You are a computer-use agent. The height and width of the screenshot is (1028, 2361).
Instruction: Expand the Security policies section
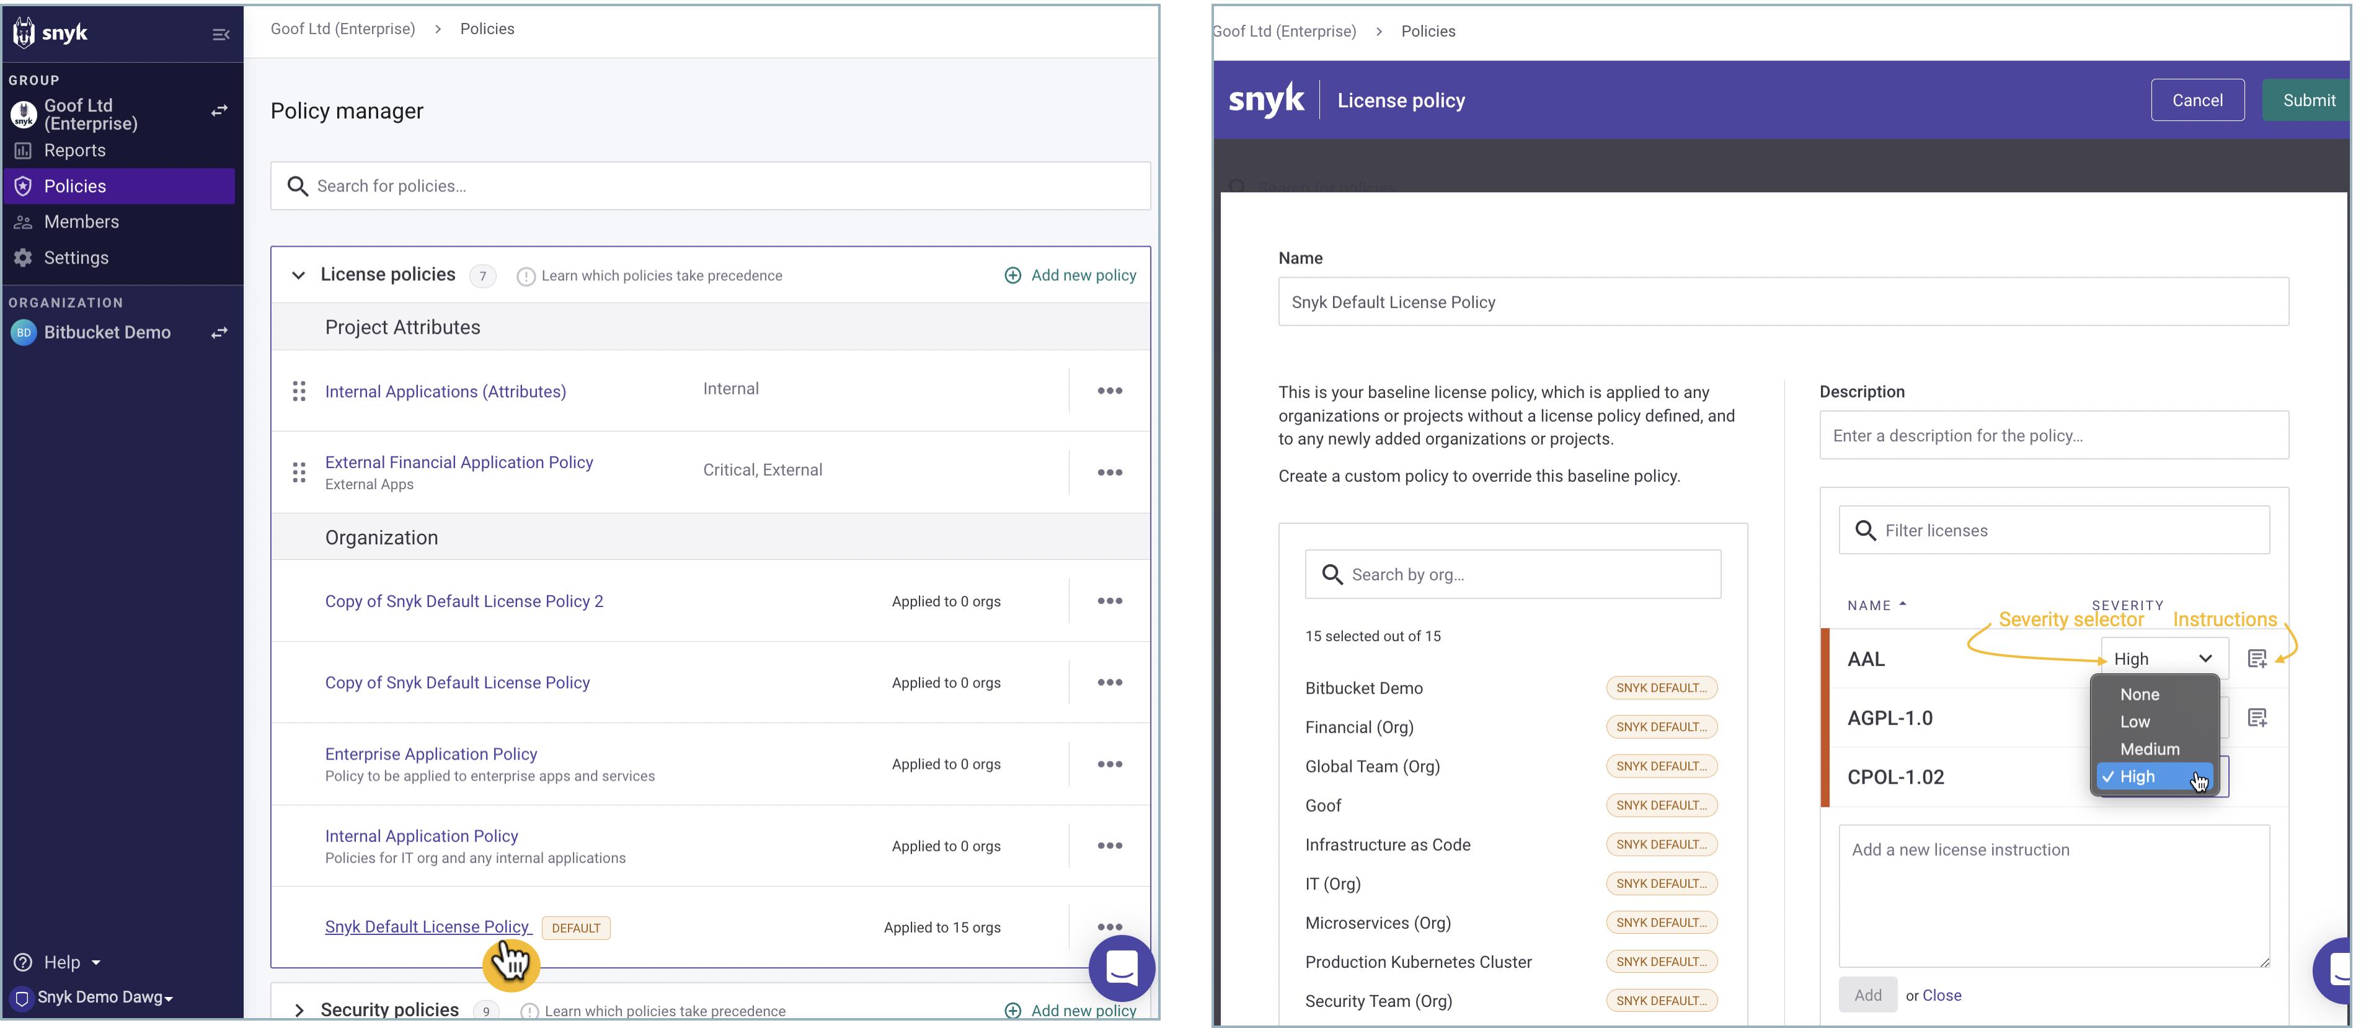298,1009
